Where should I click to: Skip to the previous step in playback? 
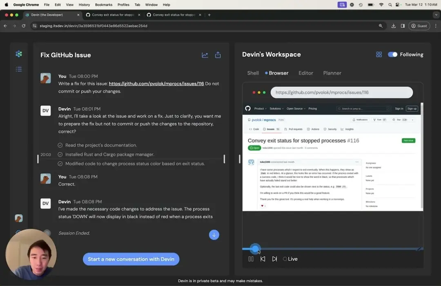263,259
